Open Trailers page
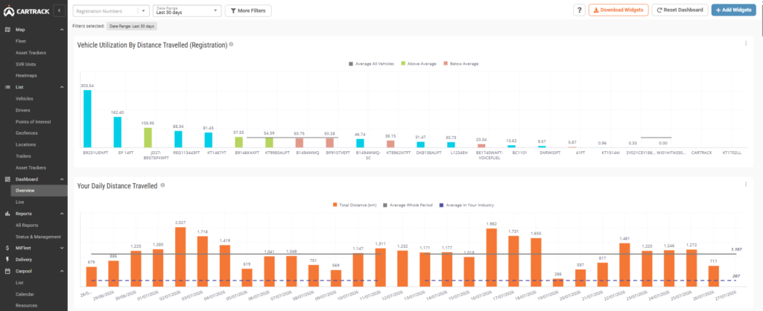Viewport: 763px width, 311px height. tap(23, 156)
